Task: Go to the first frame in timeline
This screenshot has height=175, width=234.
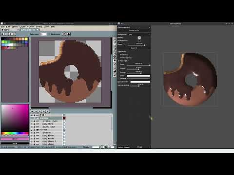Action: pyautogui.click(x=32, y=111)
